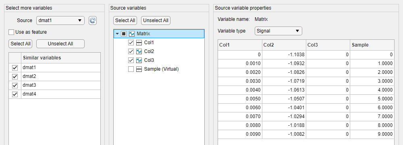Click the Sample cell with value 7.0000
This screenshot has height=145, width=403.
(x=372, y=116)
